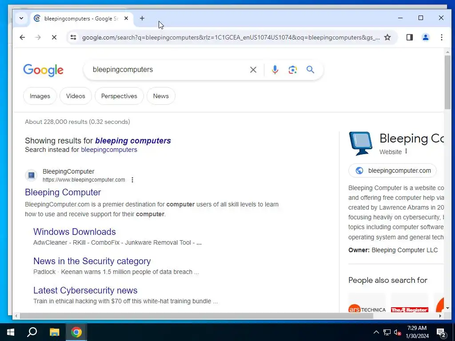
Task: Click BleepingComputer result favicon
Action: pos(31,175)
